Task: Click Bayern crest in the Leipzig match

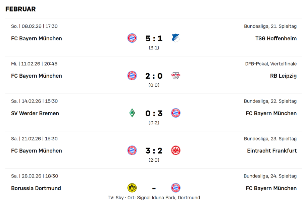Action: (x=132, y=76)
